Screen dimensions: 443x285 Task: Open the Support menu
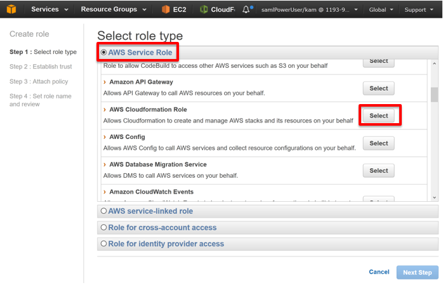[x=419, y=10]
